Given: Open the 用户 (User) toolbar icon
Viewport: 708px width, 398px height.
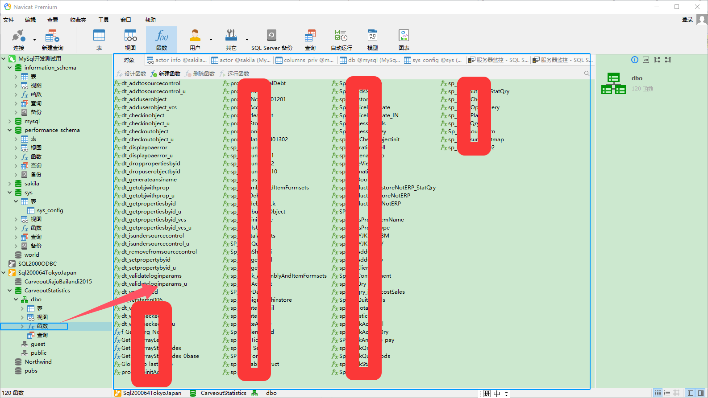Looking at the screenshot, I should tap(195, 40).
